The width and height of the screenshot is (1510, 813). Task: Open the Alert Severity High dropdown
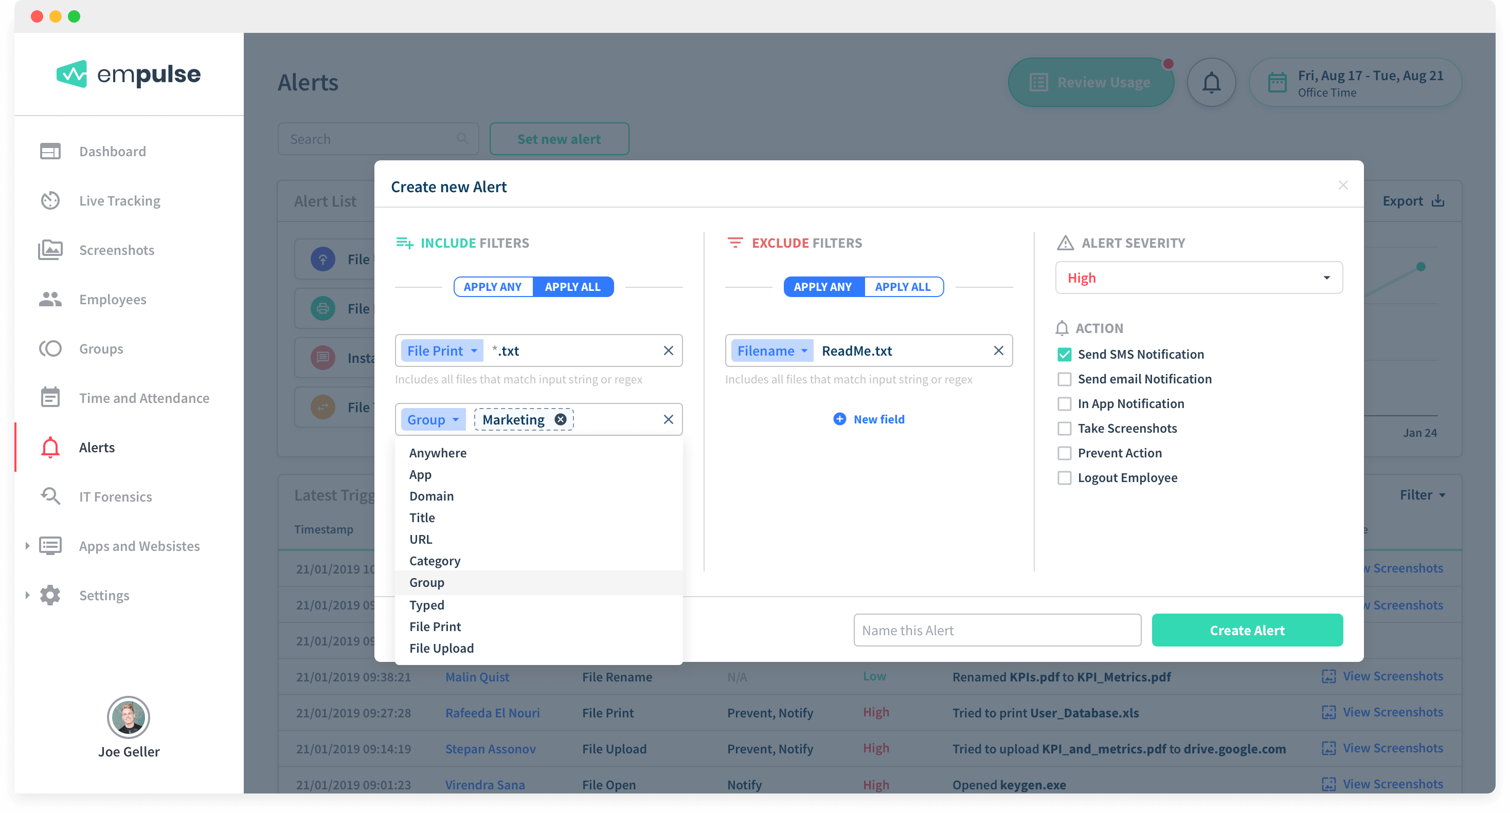click(1198, 278)
